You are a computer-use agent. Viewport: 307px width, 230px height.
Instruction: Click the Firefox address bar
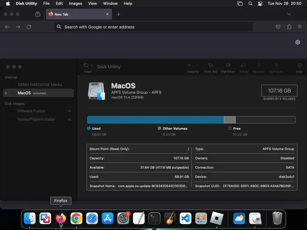pyautogui.click(x=153, y=27)
